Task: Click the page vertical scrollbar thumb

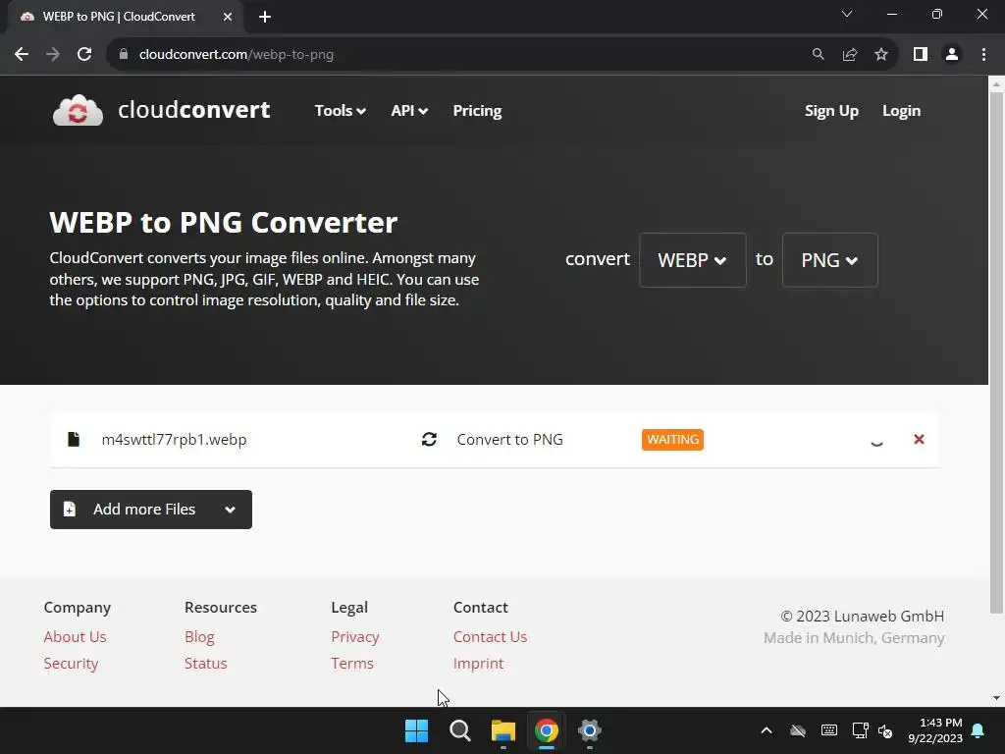Action: point(996,352)
